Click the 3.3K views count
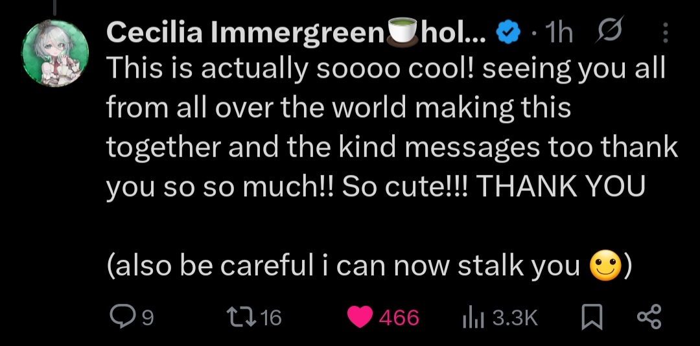Viewport: 700px width, 346px height. (x=515, y=318)
